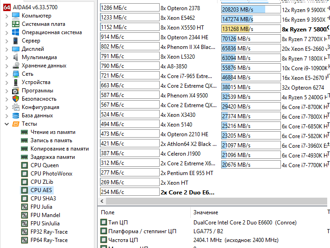The image size is (330, 248).
Task: Expand the Мультимедиа tree node
Action: point(7,58)
